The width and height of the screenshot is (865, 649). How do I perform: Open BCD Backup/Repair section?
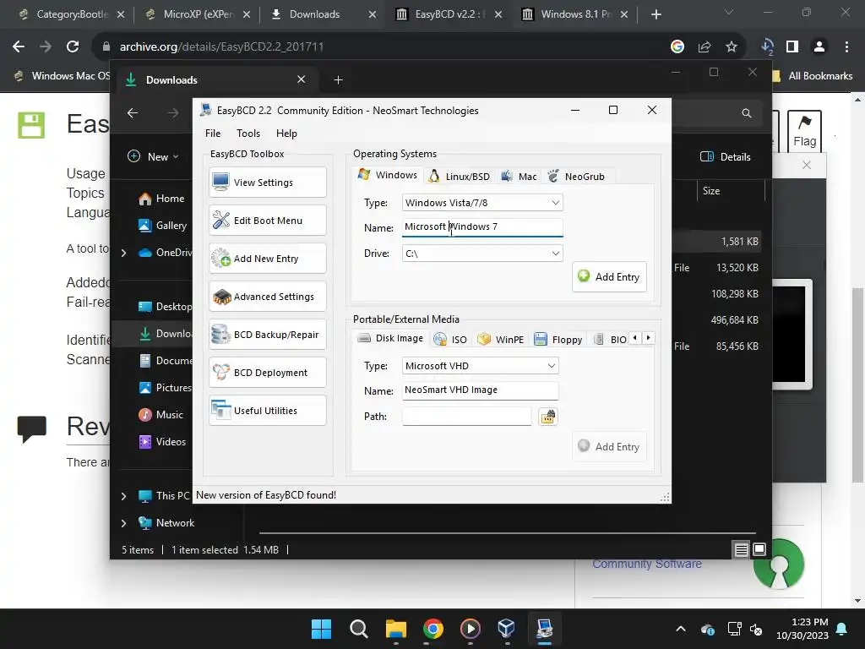pos(268,335)
